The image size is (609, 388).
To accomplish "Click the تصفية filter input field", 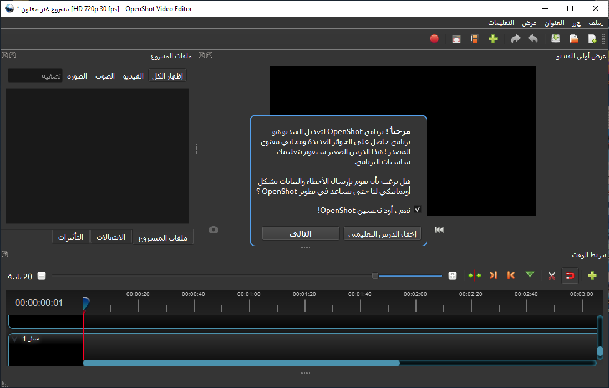I will (x=35, y=75).
